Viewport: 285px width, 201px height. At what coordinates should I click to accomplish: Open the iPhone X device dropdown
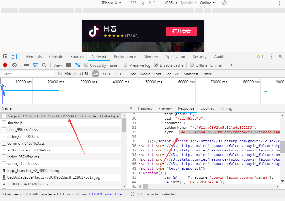click(112, 3)
